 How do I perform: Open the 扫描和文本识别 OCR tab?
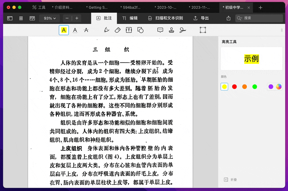click(x=165, y=18)
